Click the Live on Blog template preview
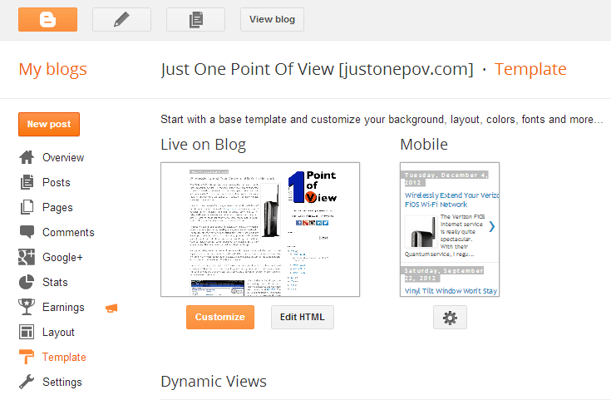 (260, 230)
